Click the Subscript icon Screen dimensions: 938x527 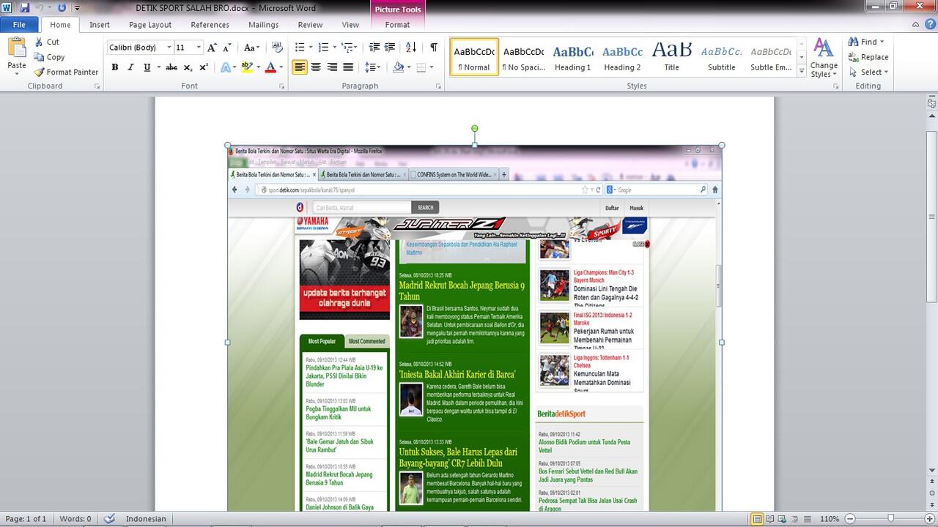(x=188, y=67)
